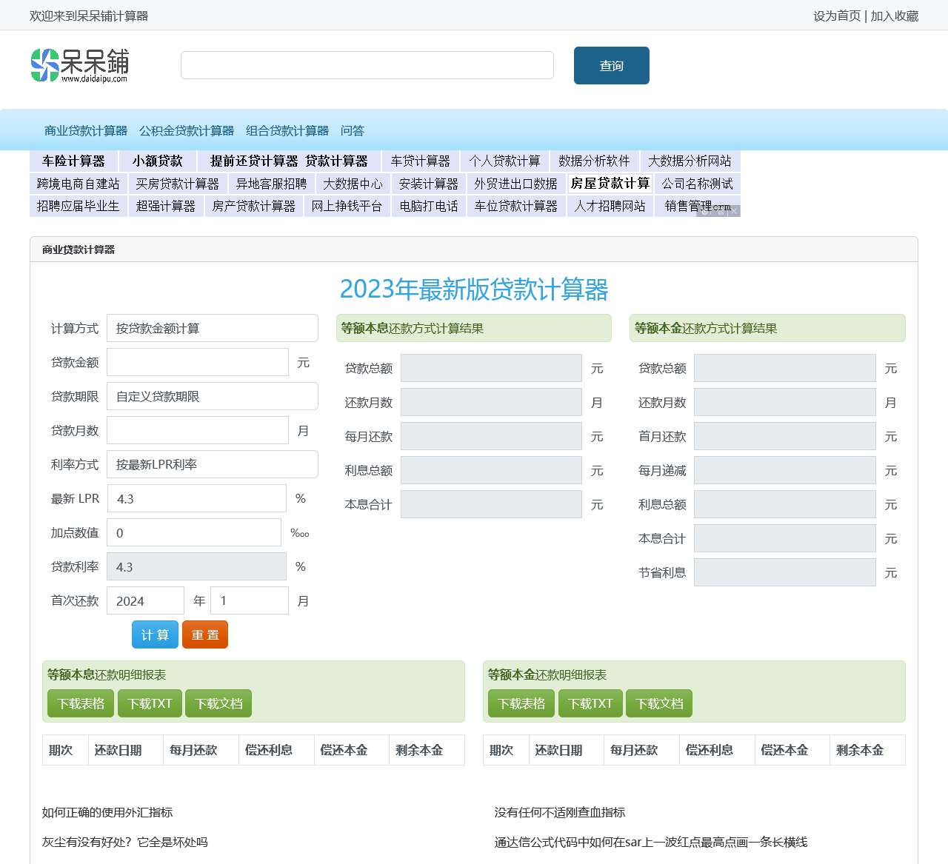
Task: Click 下载TXT under 等额本金 report
Action: [590, 703]
